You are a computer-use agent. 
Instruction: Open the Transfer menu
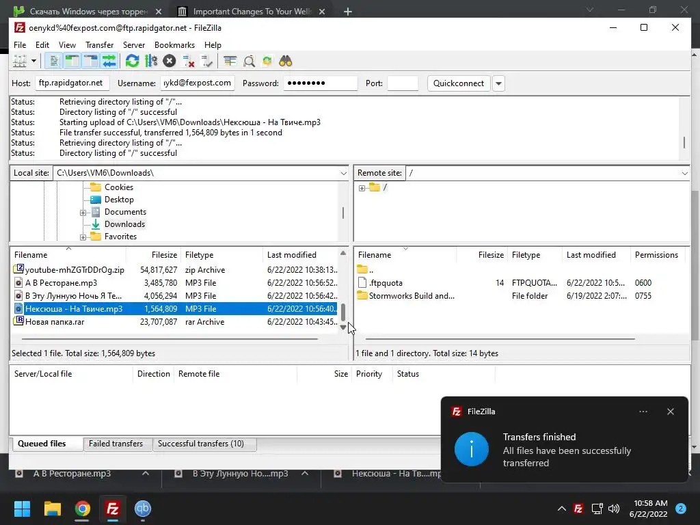click(x=99, y=44)
